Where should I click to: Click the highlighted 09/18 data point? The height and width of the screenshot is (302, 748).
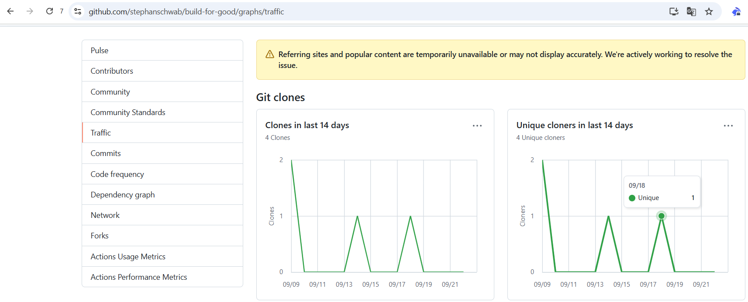[x=661, y=216]
